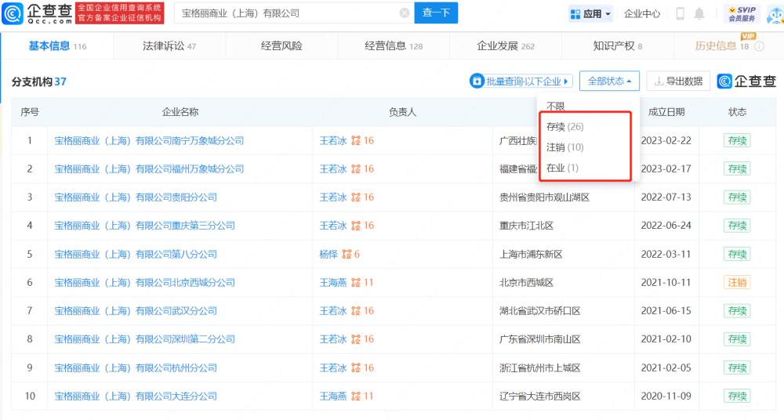Image resolution: width=784 pixels, height=420 pixels.
Task: Switch to 基本信息 tab
Action: pyautogui.click(x=57, y=46)
